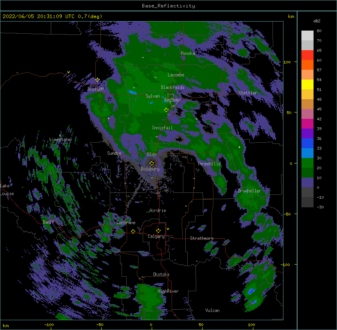Click the Olds label

point(152,154)
